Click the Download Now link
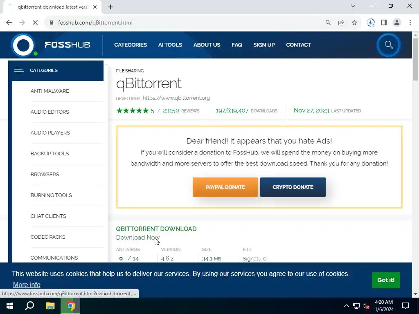 (137, 238)
